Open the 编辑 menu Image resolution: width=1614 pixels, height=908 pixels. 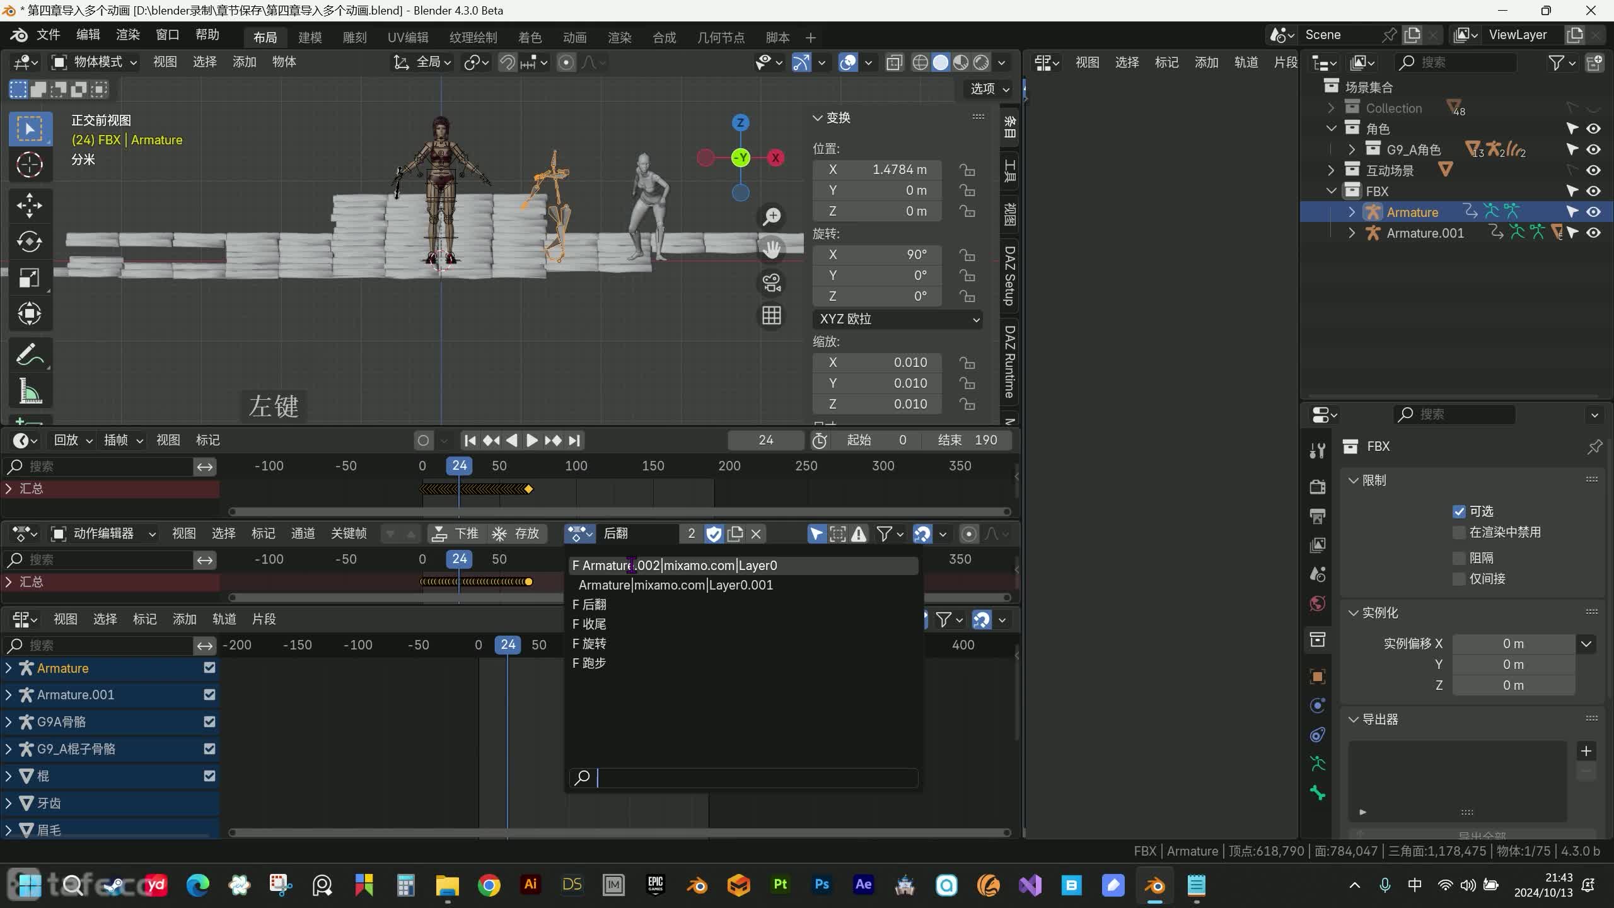click(88, 35)
